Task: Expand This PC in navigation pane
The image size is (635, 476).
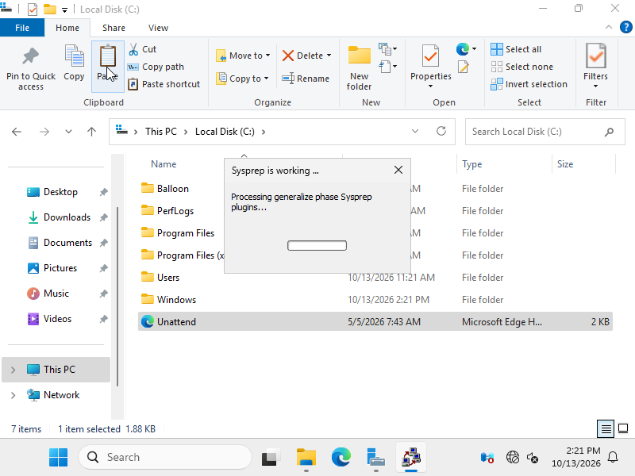Action: pos(13,370)
